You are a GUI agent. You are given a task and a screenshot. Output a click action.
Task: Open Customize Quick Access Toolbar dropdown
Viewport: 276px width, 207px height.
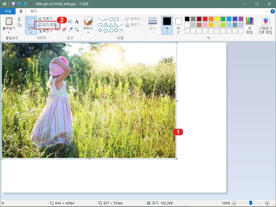30,4
